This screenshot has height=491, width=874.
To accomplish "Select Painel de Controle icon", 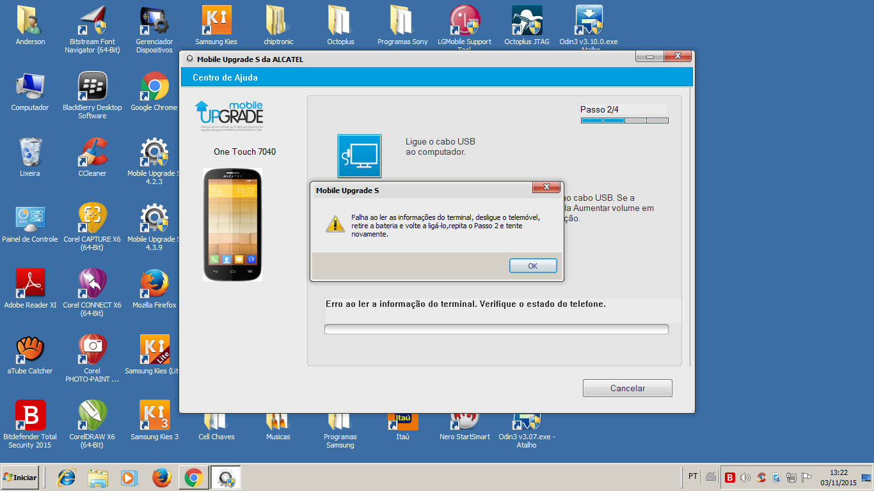I will 30,224.
